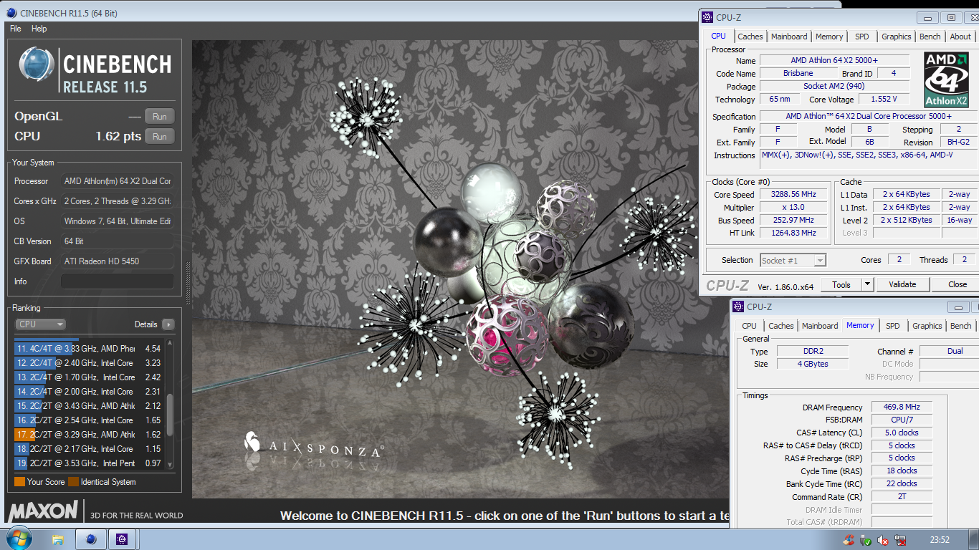
Task: Click the Validate button in CPU-Z
Action: click(x=902, y=284)
